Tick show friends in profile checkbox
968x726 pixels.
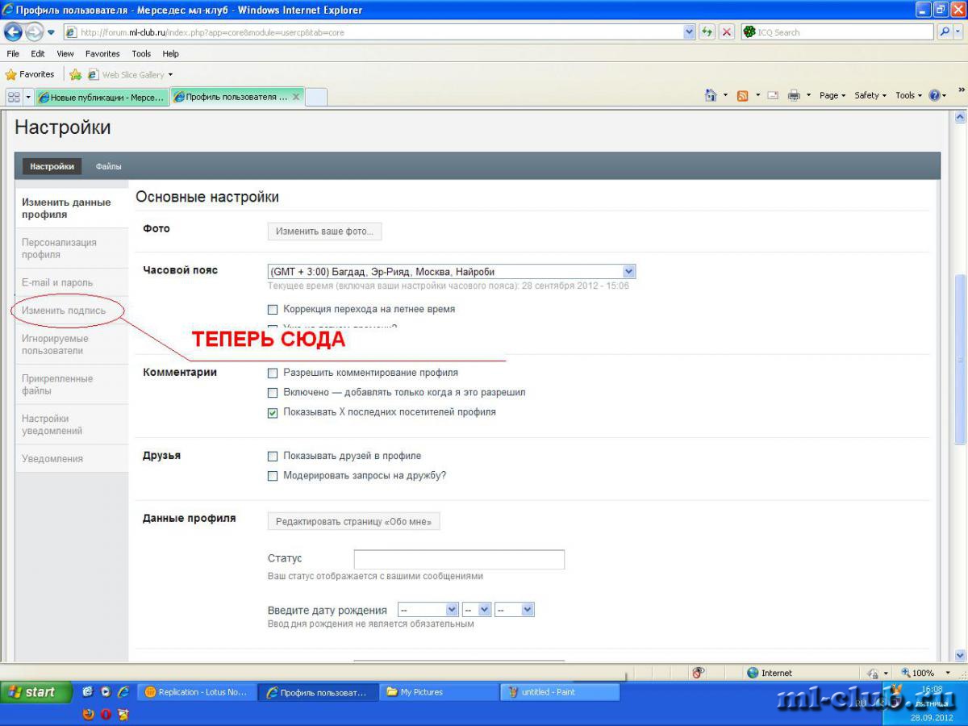click(x=273, y=457)
